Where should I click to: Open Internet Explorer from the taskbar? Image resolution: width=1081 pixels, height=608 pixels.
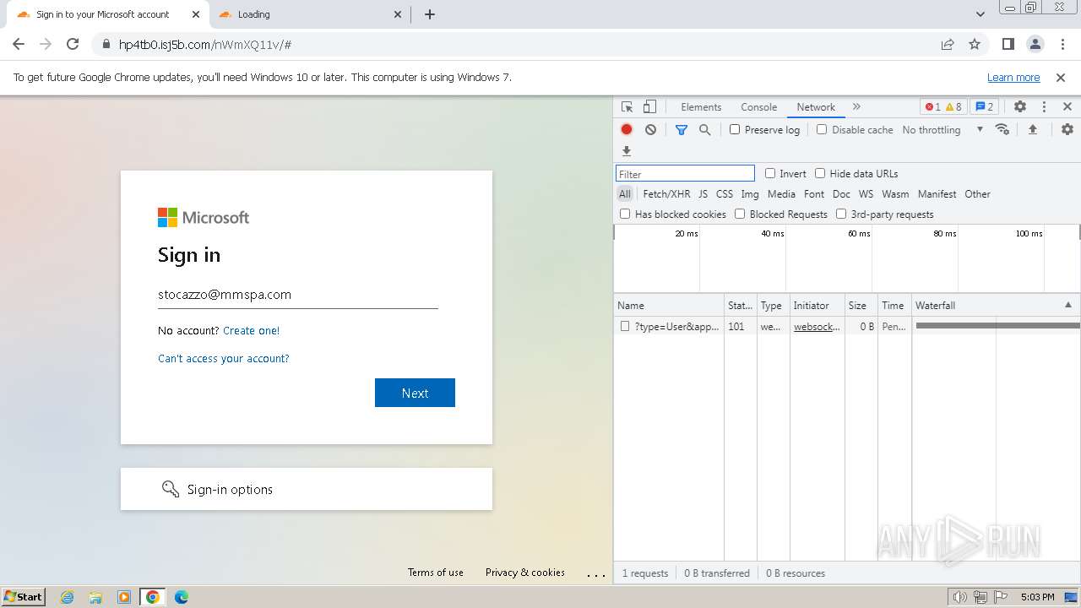pyautogui.click(x=67, y=597)
